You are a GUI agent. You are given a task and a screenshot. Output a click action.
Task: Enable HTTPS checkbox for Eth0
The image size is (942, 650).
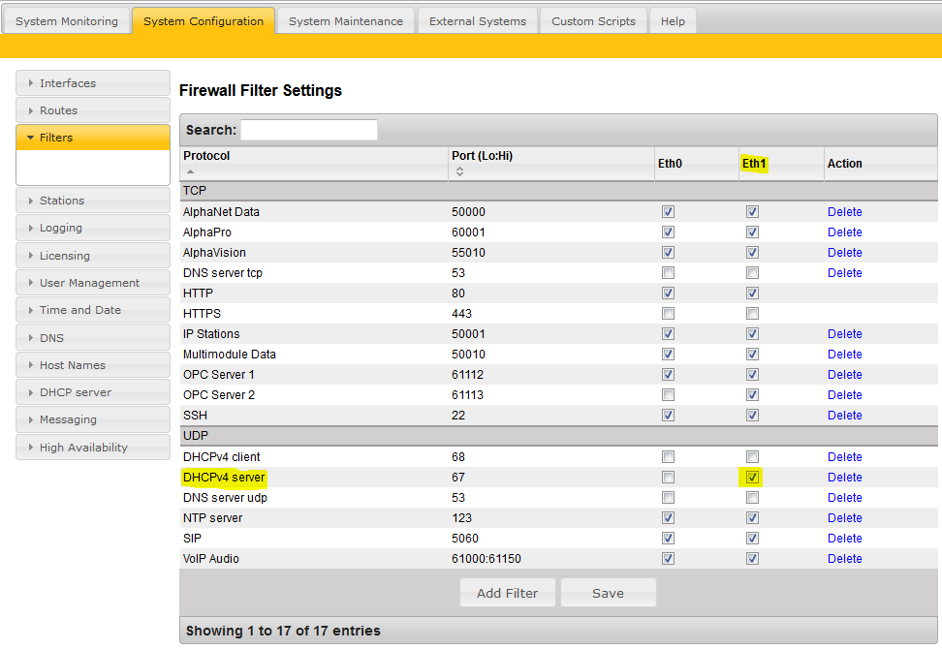pos(668,314)
